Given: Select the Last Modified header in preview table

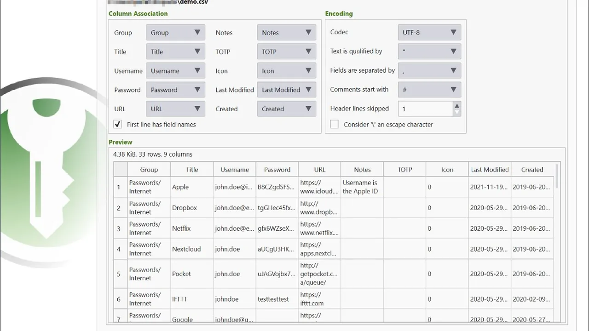Looking at the screenshot, I should click(x=490, y=170).
